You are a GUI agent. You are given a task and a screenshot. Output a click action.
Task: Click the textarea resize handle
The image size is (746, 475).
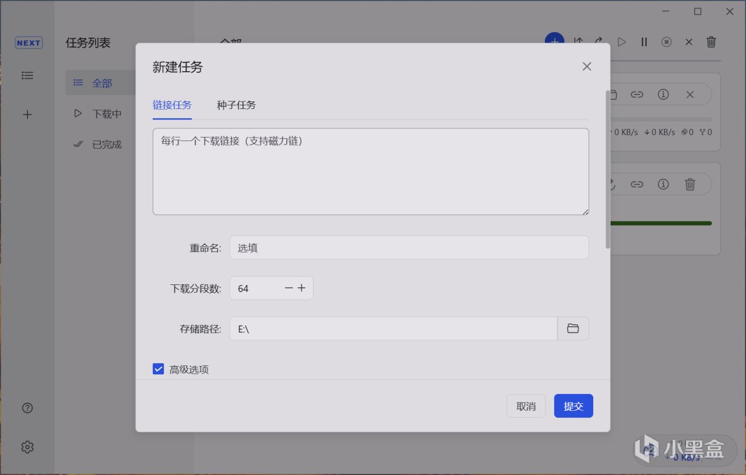(x=585, y=211)
